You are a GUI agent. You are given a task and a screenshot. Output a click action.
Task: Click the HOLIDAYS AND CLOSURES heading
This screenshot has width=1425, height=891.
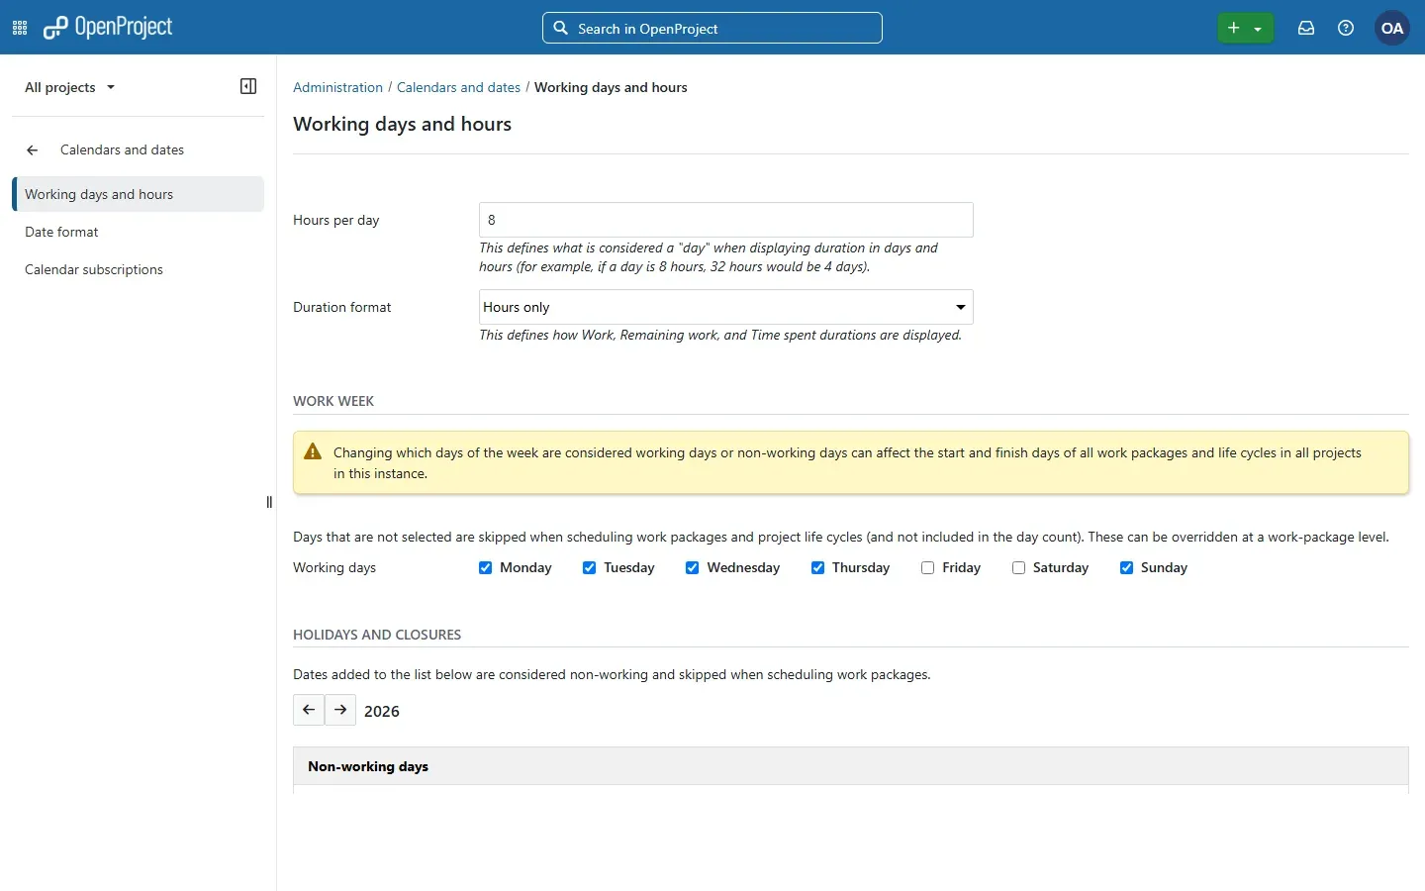[377, 635]
